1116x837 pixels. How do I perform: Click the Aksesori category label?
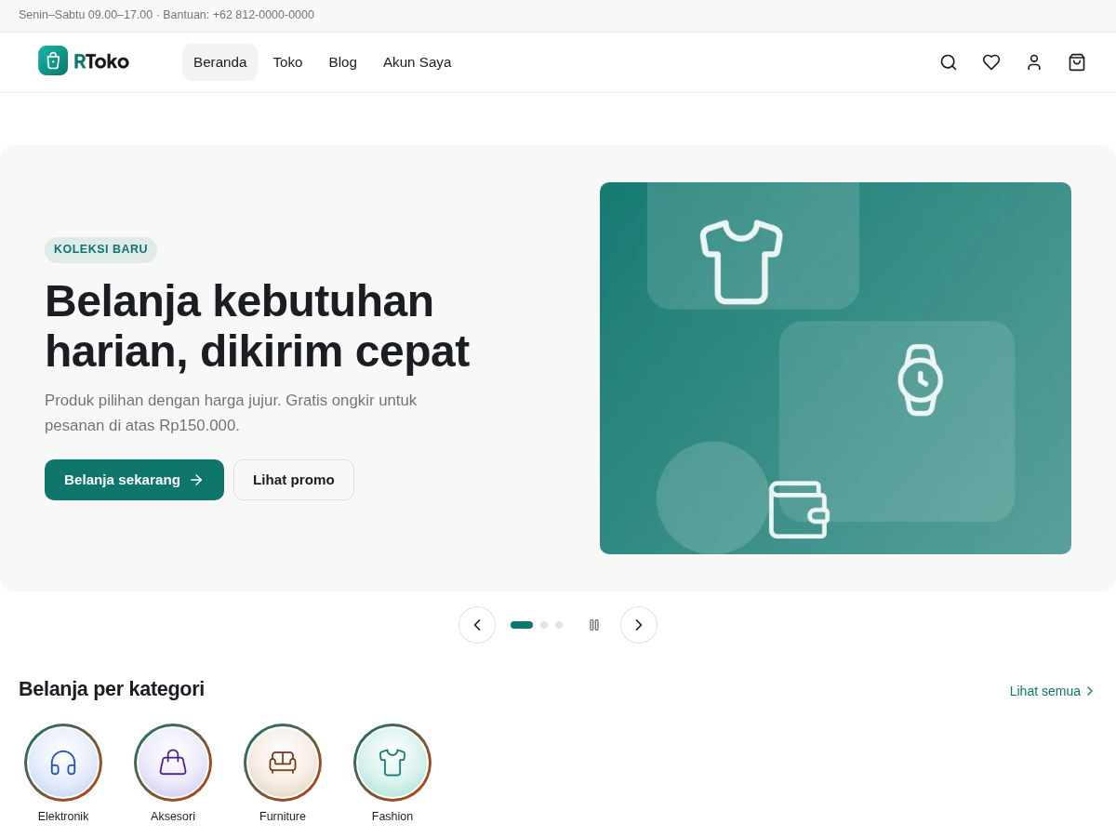tap(173, 817)
